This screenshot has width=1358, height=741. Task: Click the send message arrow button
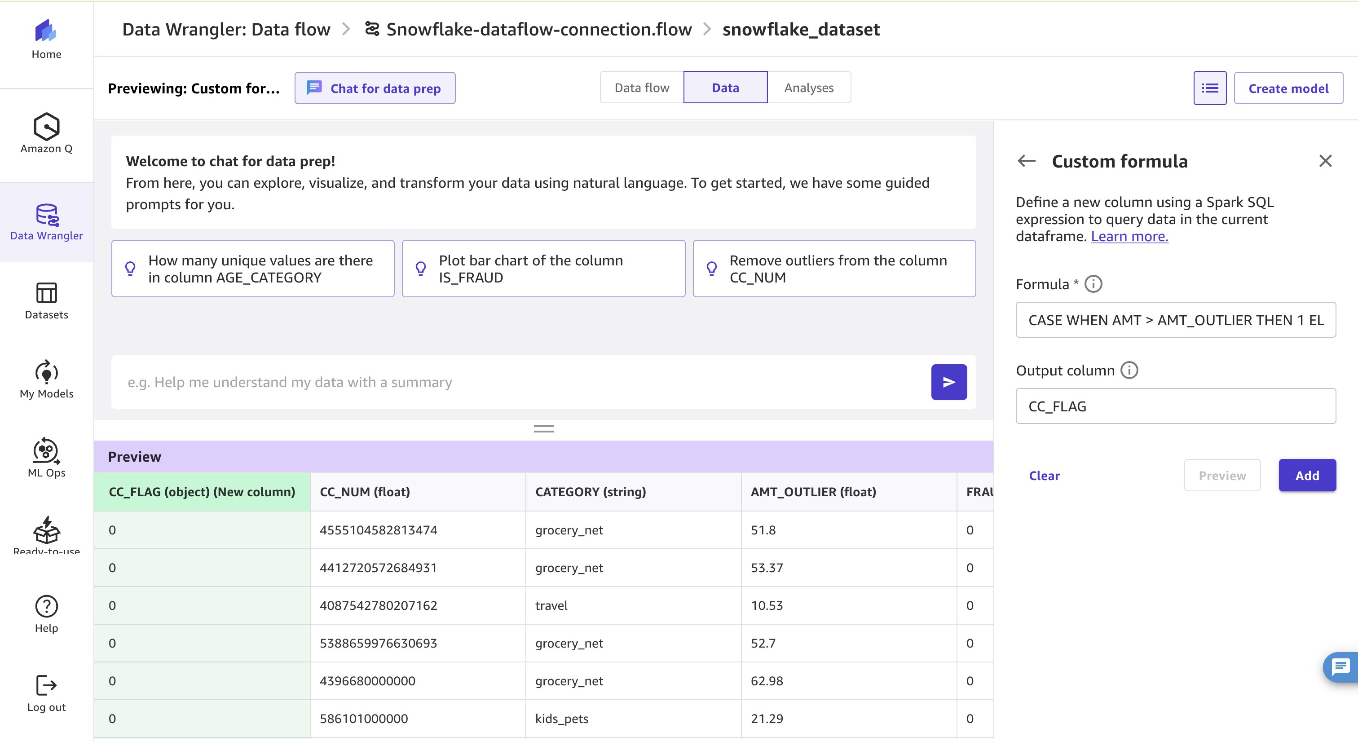pos(949,382)
